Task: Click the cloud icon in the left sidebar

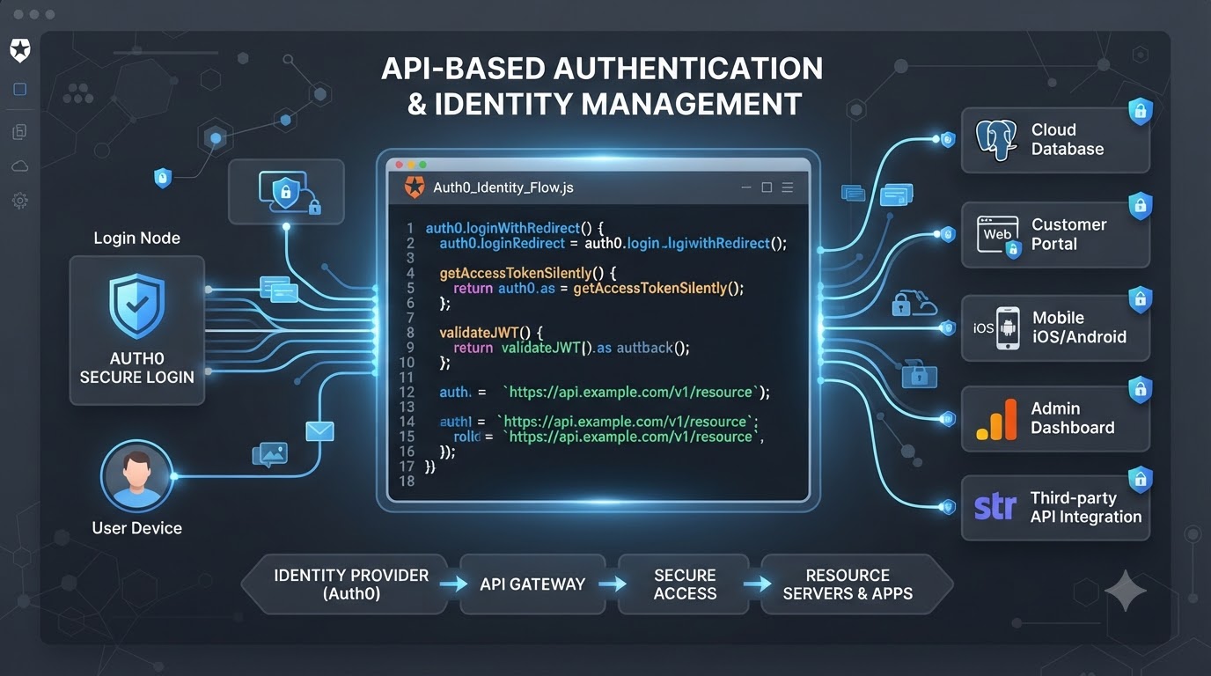Action: tap(19, 165)
